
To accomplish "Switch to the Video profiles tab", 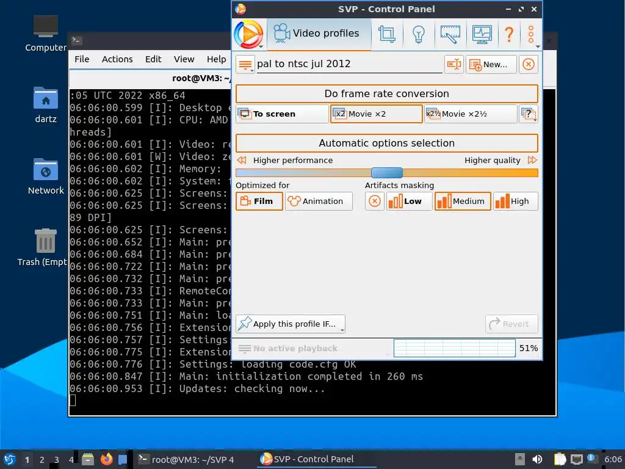I will pos(317,34).
